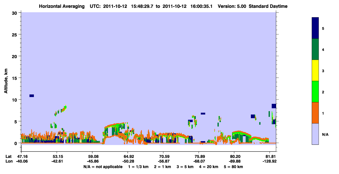Click the orange colorbar segment labeled 1
Viewport: 339px width, 174px height.
coord(315,113)
